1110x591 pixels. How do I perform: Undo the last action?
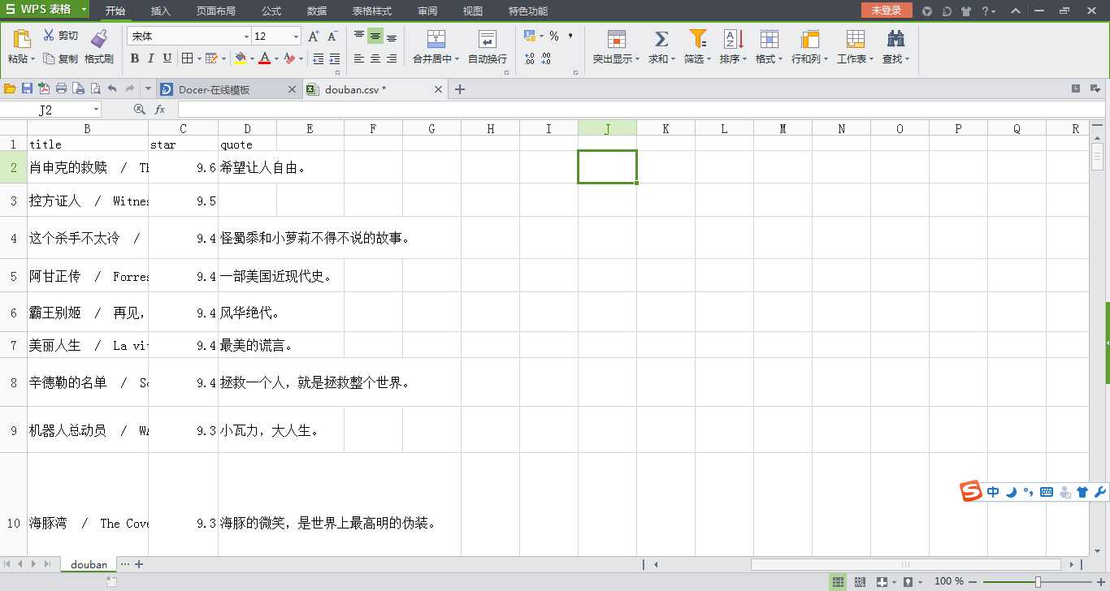point(112,88)
